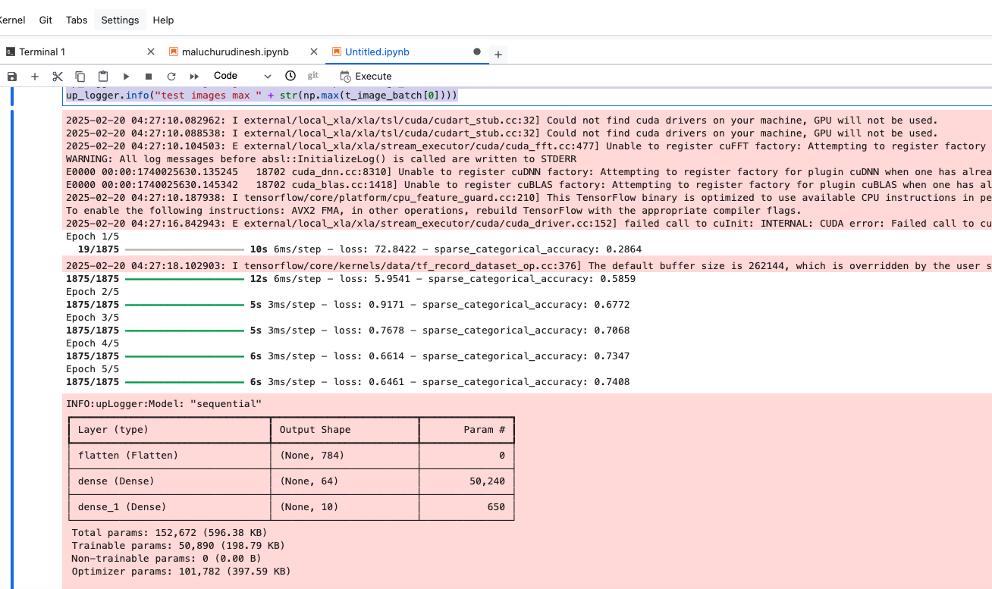Click the git toolbar button
992x589 pixels.
(x=313, y=76)
